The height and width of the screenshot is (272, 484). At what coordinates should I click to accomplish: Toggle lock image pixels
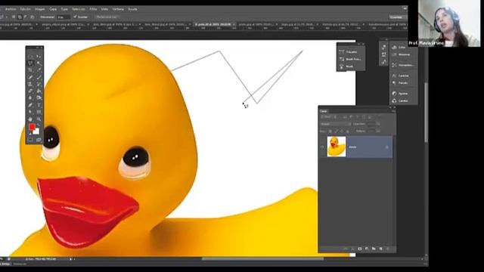tap(336, 131)
